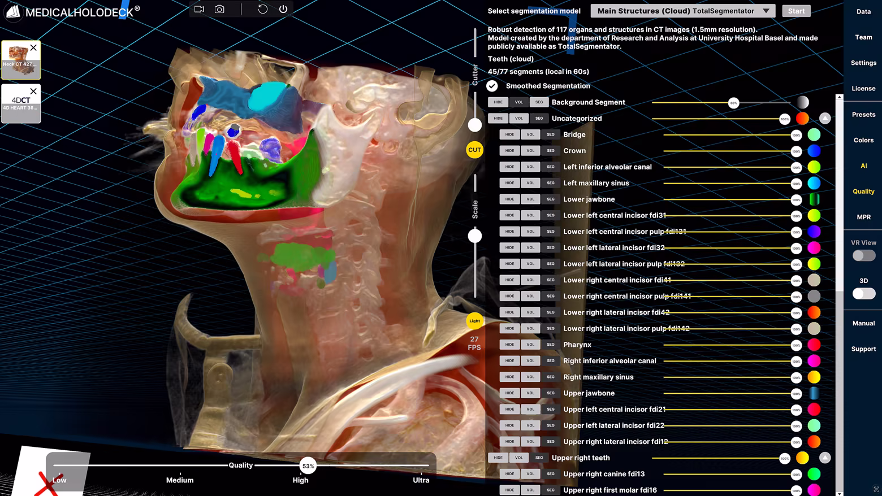The image size is (882, 496).
Task: Click the video recording camera icon
Action: click(x=199, y=9)
